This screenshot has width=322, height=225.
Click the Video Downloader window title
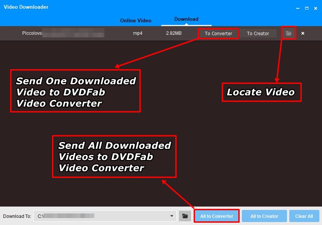click(x=26, y=7)
